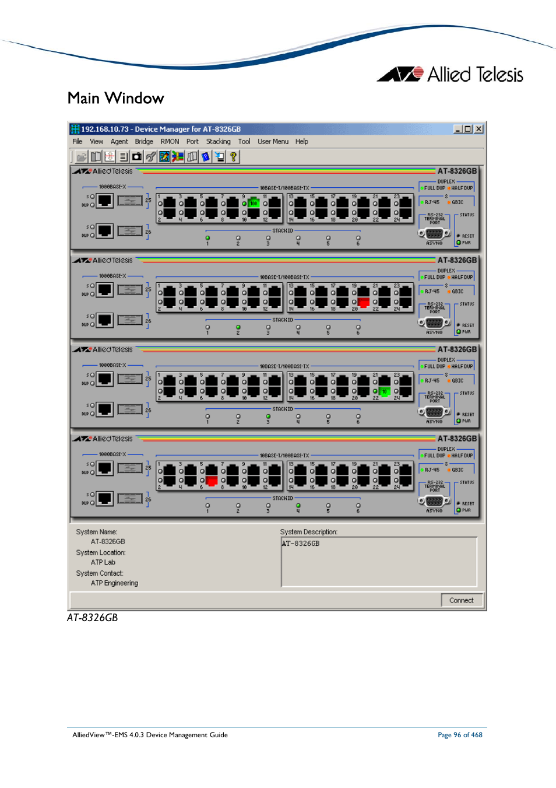Open the Tool menu
This screenshot has width=556, height=788.
point(244,142)
